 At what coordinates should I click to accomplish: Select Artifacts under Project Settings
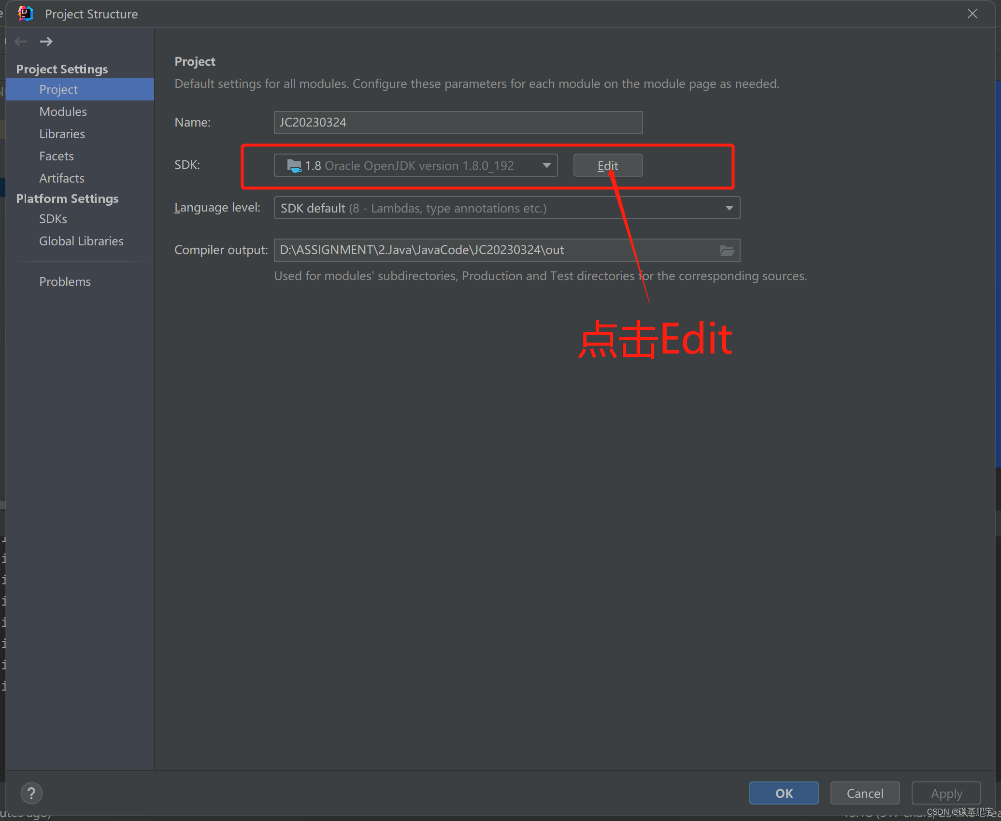tap(61, 178)
